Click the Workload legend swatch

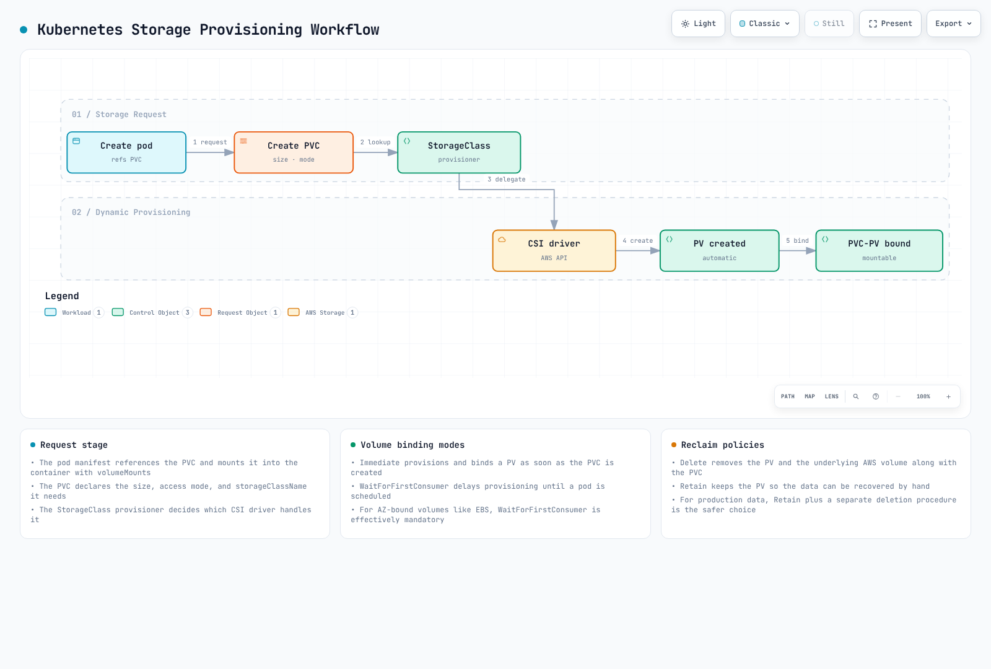coord(51,312)
